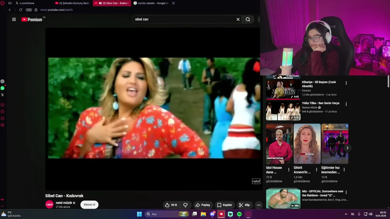390x219 pixels.
Task: Like the Sibel Can video
Action: pyautogui.click(x=171, y=205)
